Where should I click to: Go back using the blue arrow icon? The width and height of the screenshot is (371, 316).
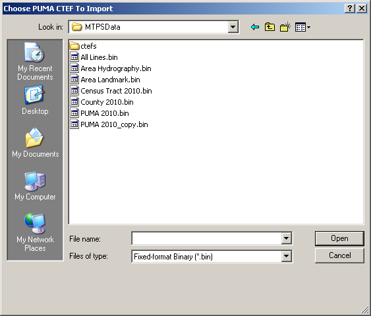(255, 27)
